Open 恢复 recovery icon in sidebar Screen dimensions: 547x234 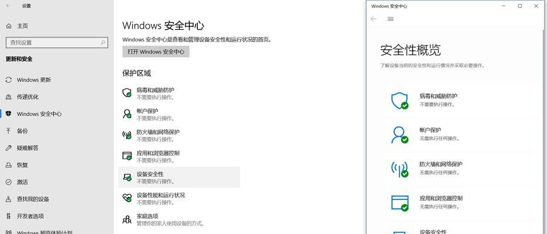click(x=9, y=165)
